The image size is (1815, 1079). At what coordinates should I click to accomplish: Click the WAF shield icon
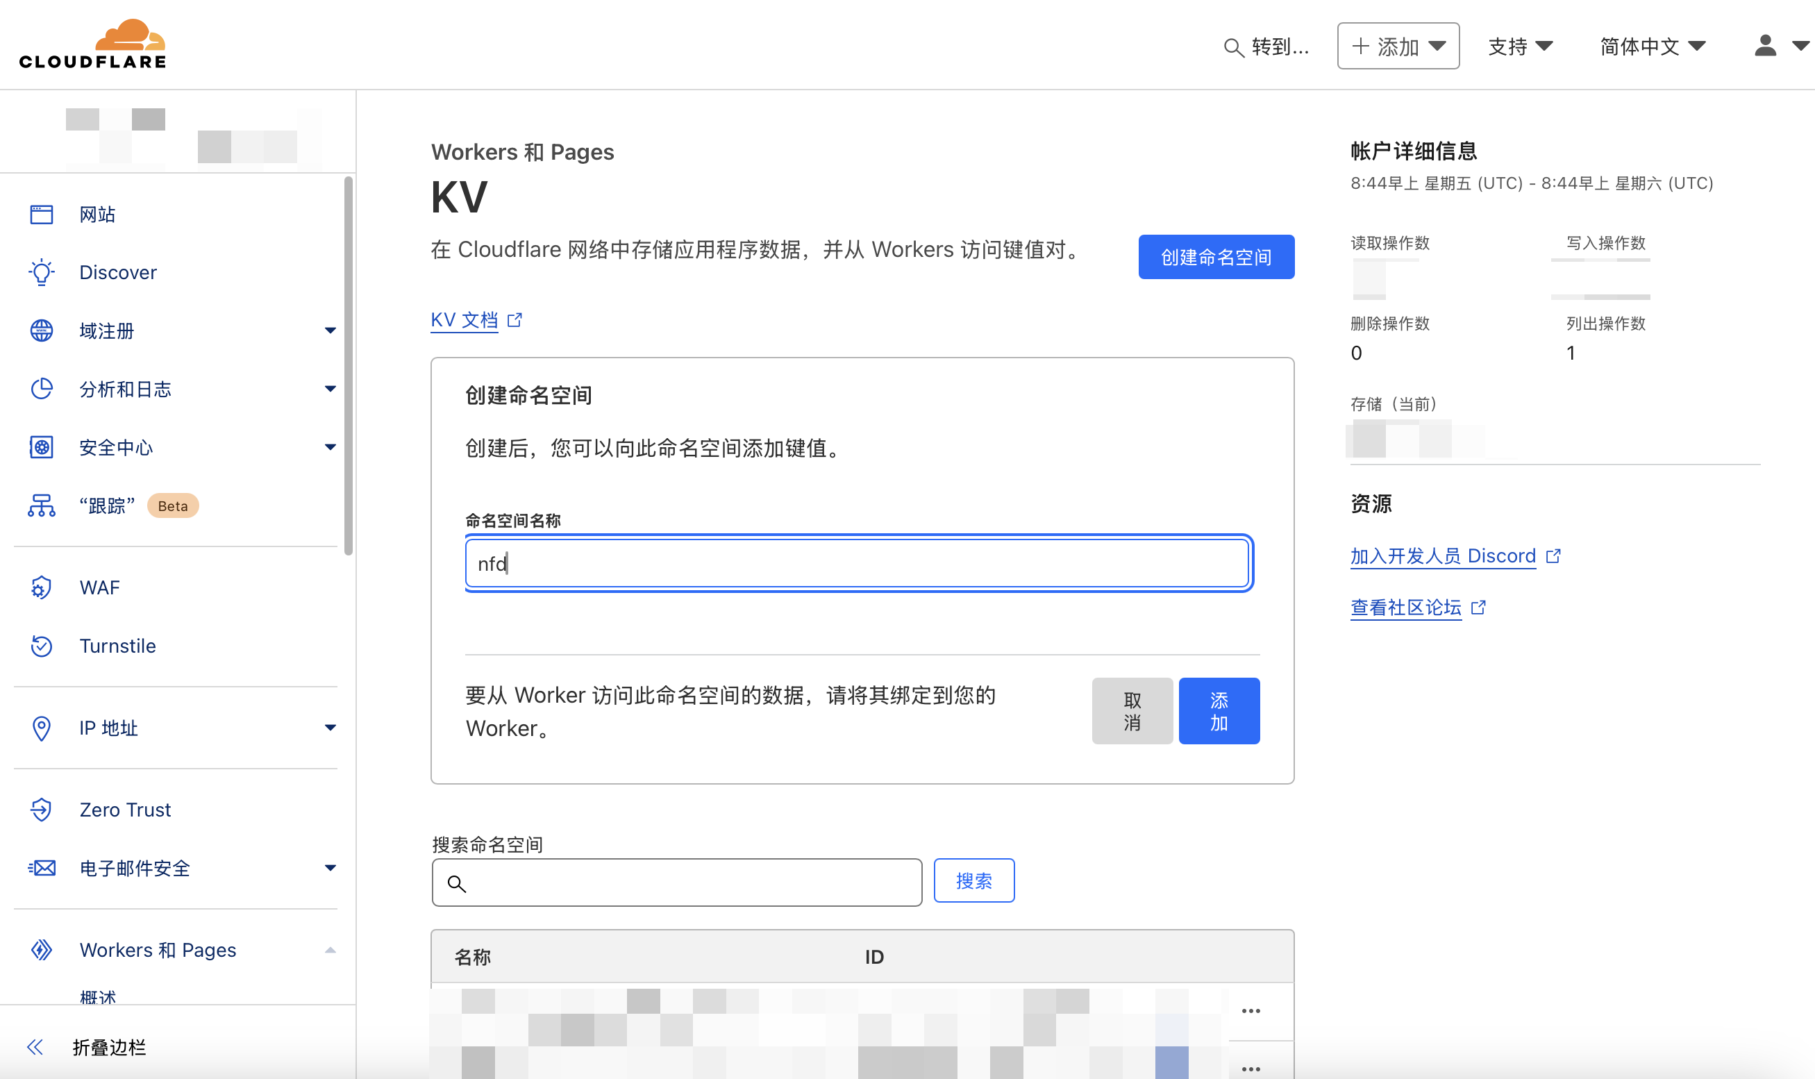click(x=42, y=587)
